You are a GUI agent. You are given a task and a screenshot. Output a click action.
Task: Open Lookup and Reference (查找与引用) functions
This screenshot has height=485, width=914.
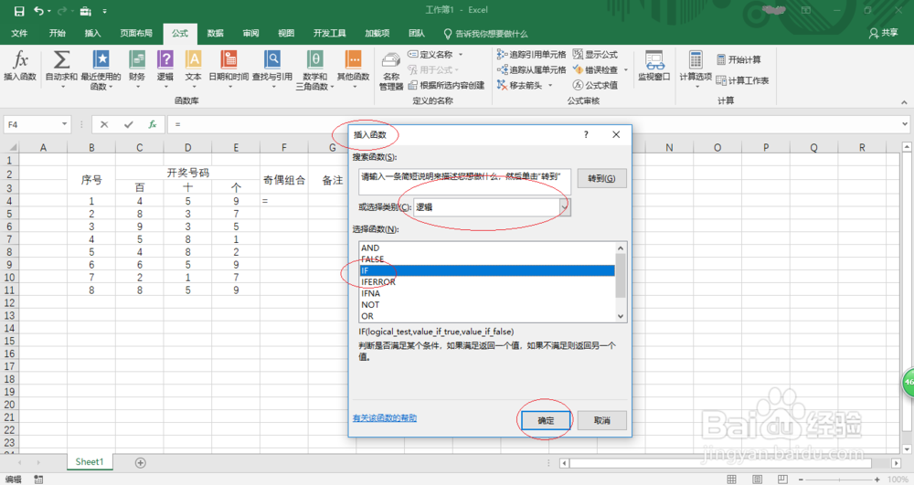(272, 69)
